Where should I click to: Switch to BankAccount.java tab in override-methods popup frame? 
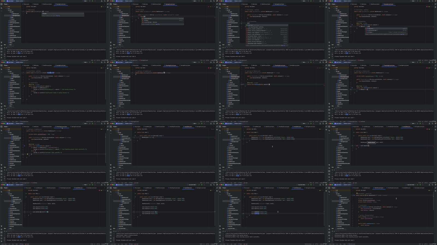[x=265, y=4]
